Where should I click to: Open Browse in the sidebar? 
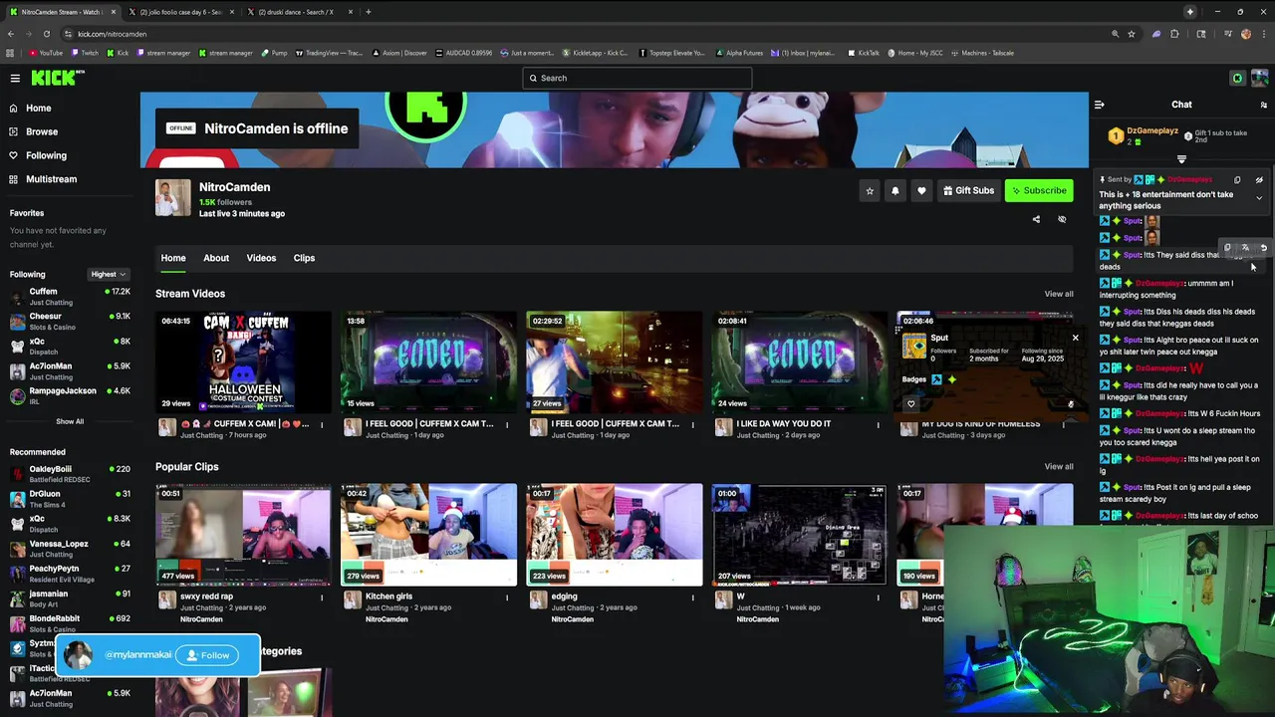[x=41, y=131]
